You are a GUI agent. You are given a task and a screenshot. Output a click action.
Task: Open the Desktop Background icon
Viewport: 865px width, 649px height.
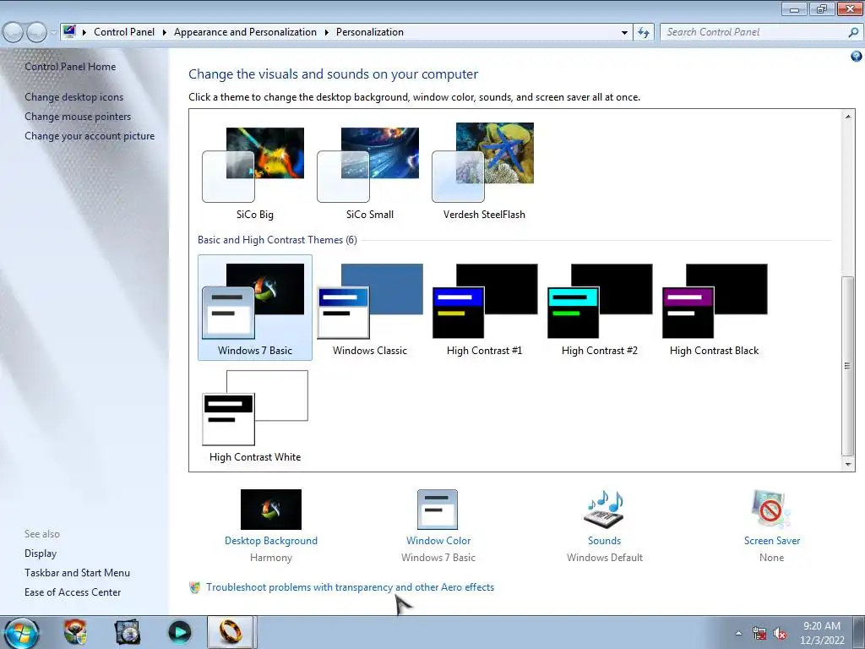click(271, 510)
